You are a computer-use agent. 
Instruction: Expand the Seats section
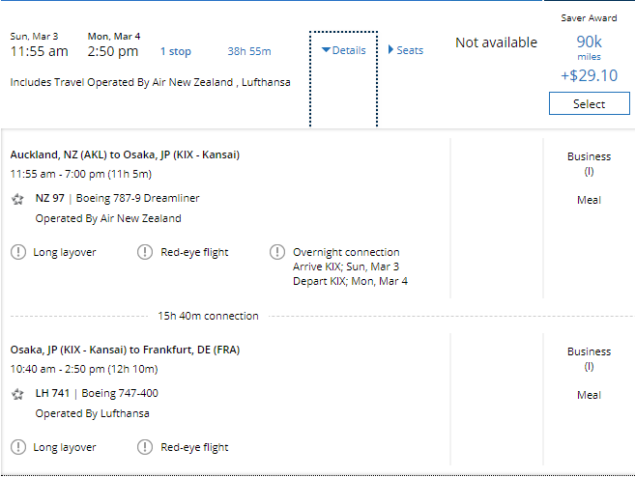[x=405, y=50]
